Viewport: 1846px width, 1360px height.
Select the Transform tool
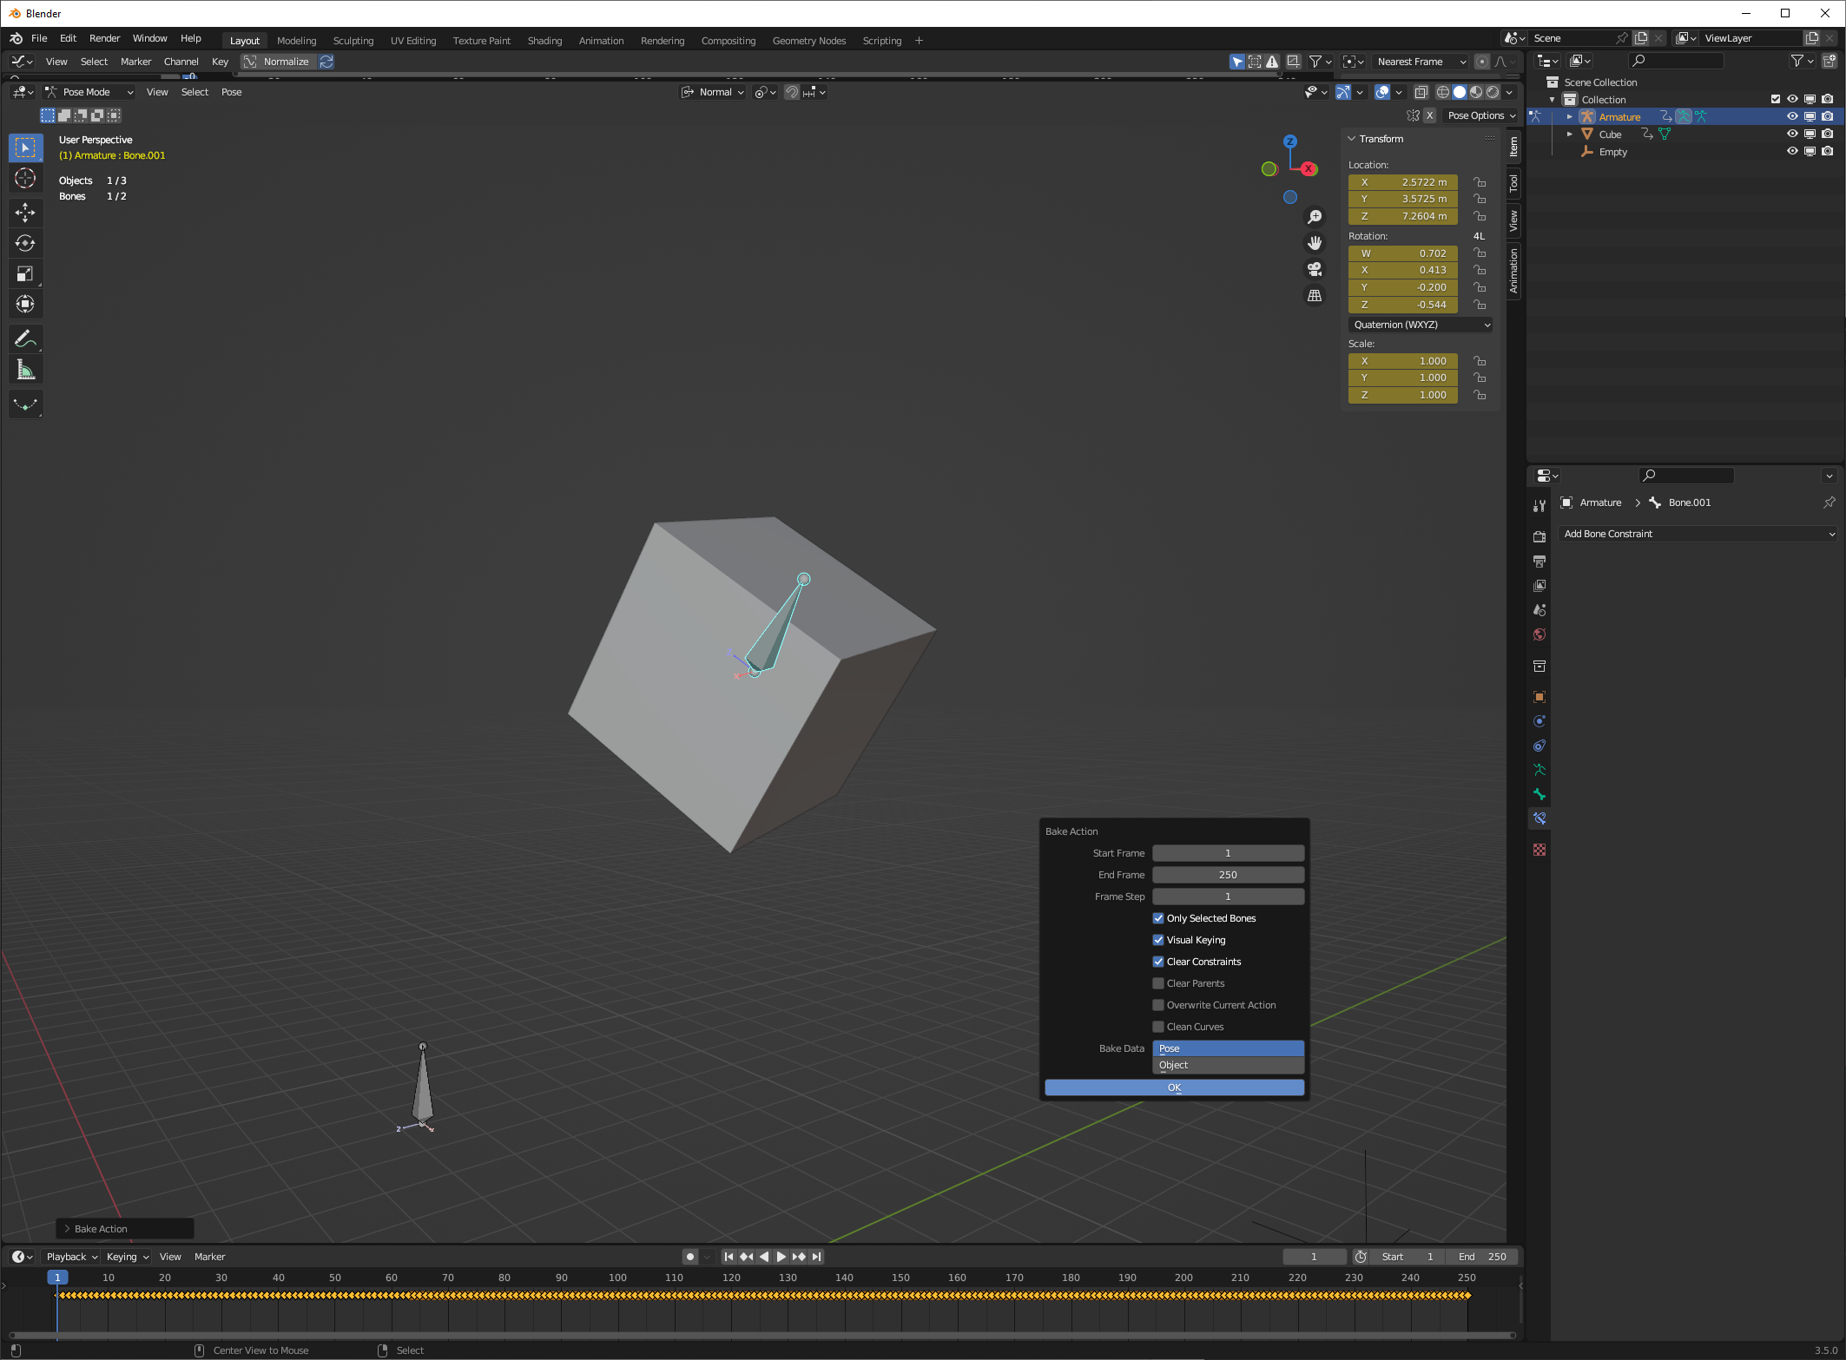(x=25, y=305)
